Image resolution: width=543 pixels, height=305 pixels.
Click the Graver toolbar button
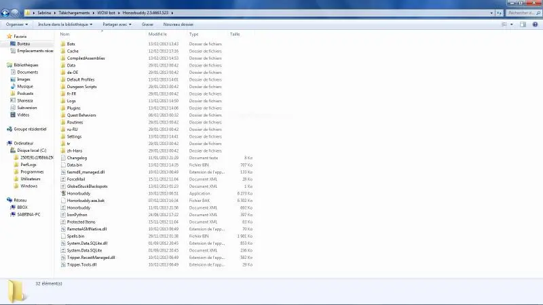click(147, 24)
